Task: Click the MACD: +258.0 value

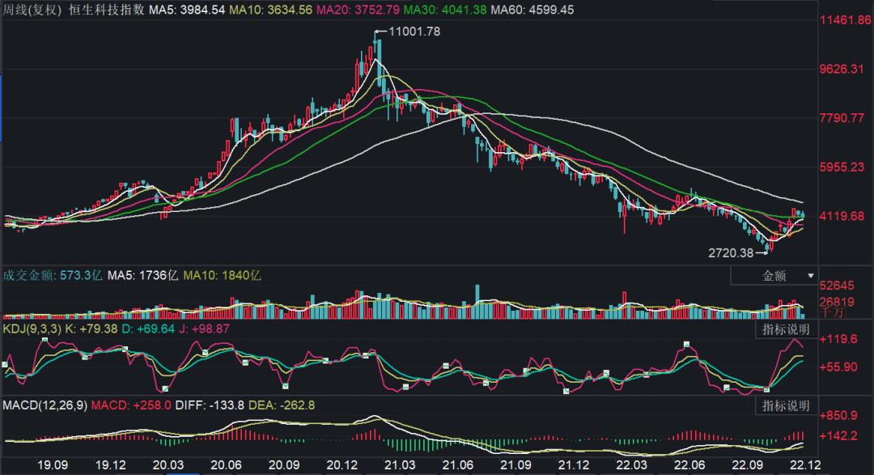Action: (x=131, y=405)
